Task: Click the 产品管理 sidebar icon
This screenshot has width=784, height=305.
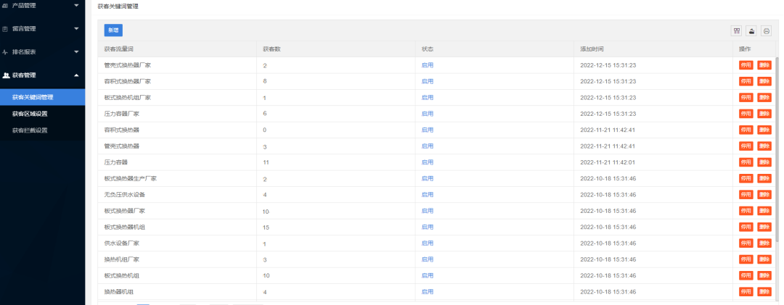Action: pos(6,6)
